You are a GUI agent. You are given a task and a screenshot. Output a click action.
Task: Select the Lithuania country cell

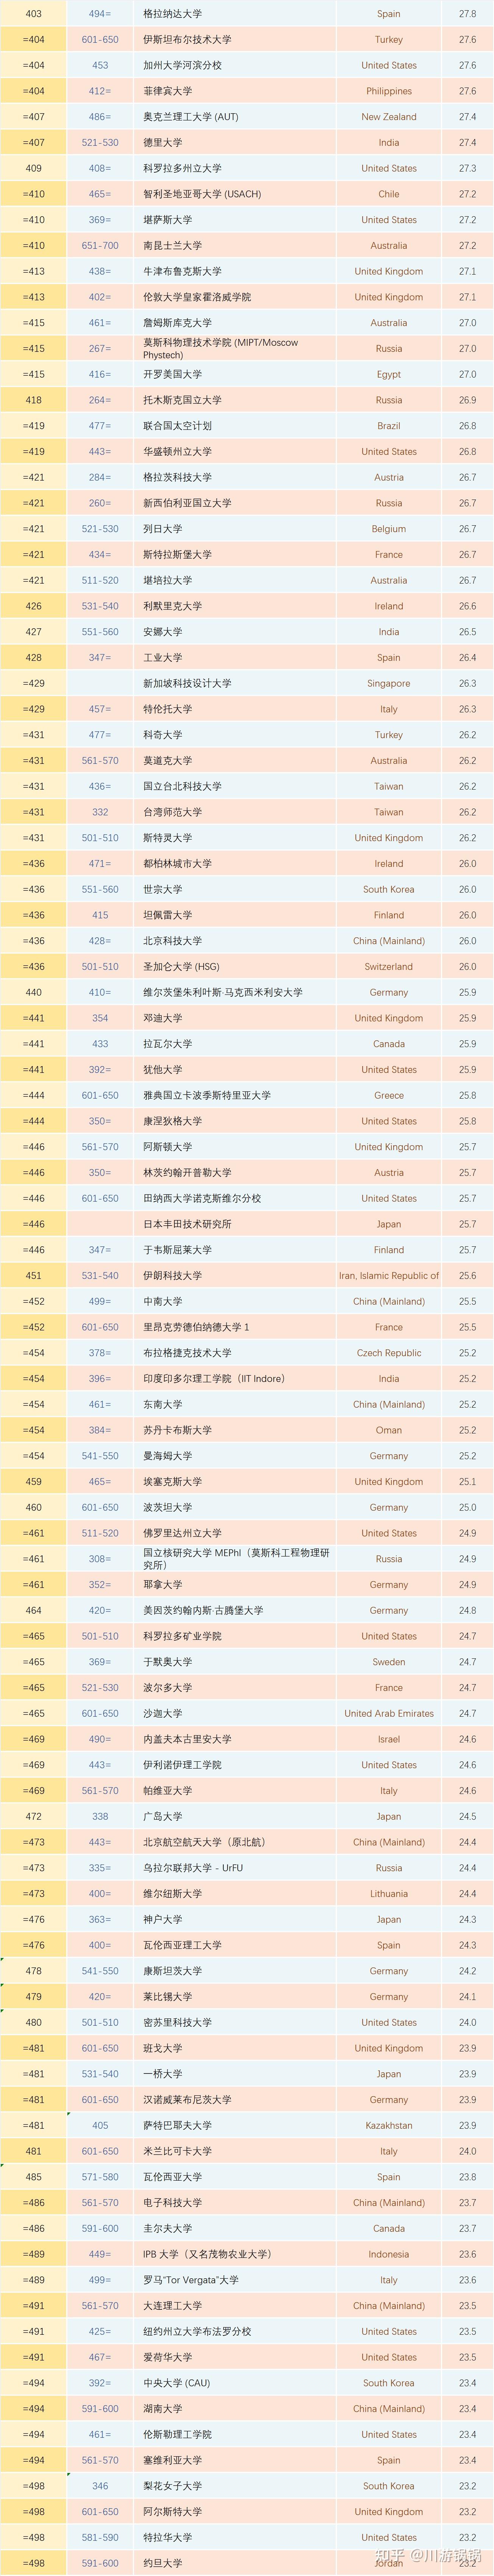coord(389,1894)
